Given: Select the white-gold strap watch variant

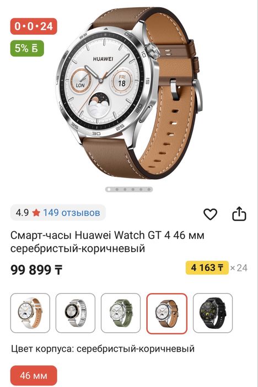Looking at the screenshot, I should 30,313.
